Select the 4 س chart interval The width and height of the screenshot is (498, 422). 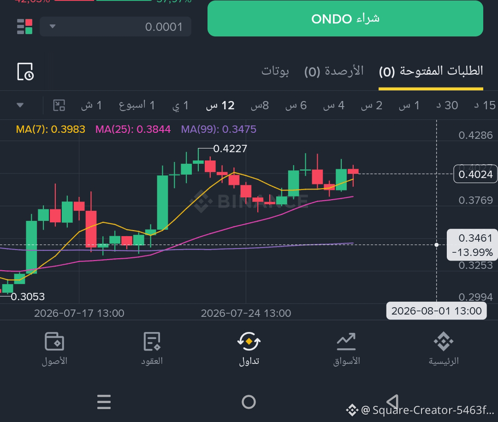tap(334, 105)
